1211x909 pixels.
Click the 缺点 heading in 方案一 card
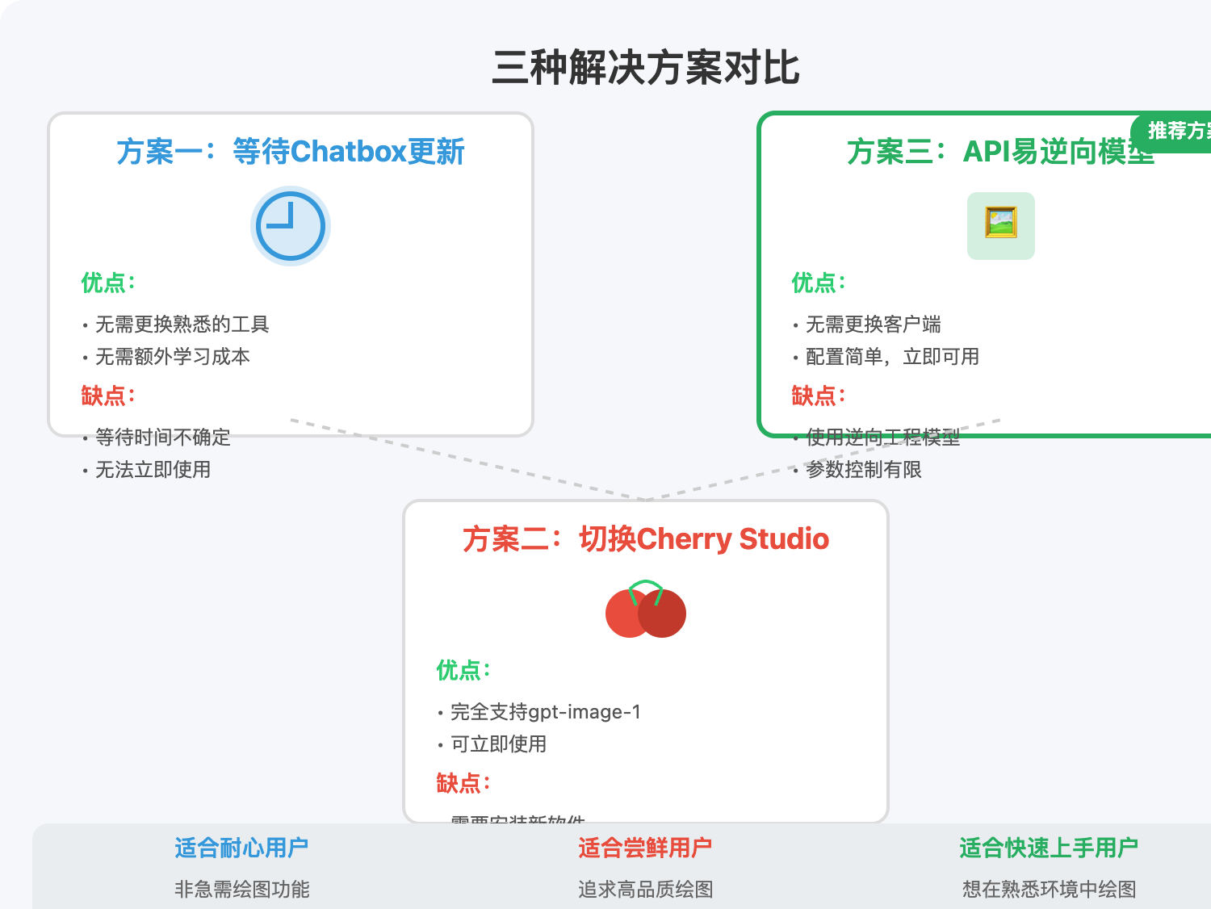click(105, 396)
